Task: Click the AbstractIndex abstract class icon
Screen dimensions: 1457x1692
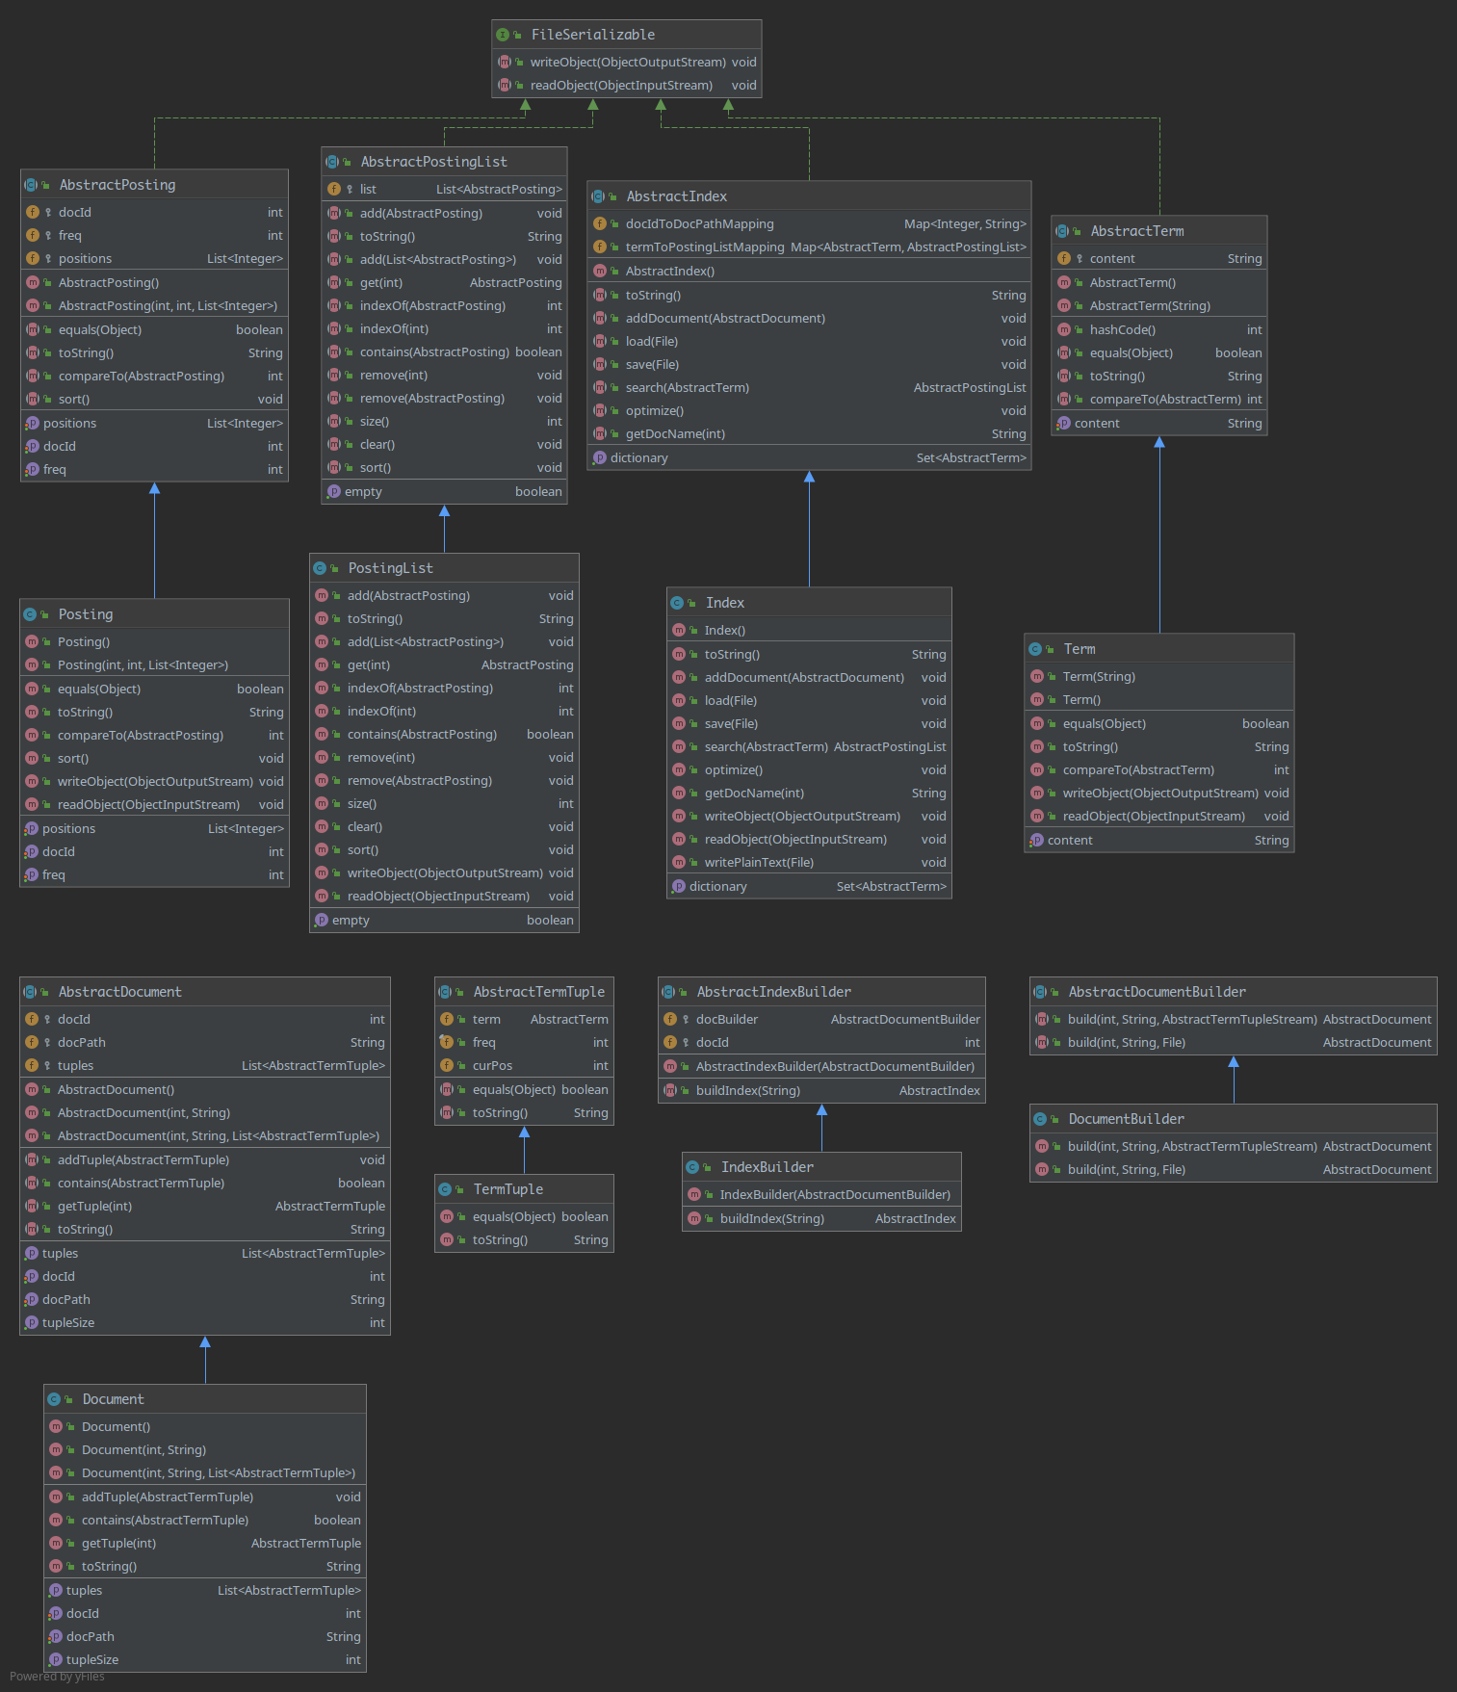Action: pos(598,196)
